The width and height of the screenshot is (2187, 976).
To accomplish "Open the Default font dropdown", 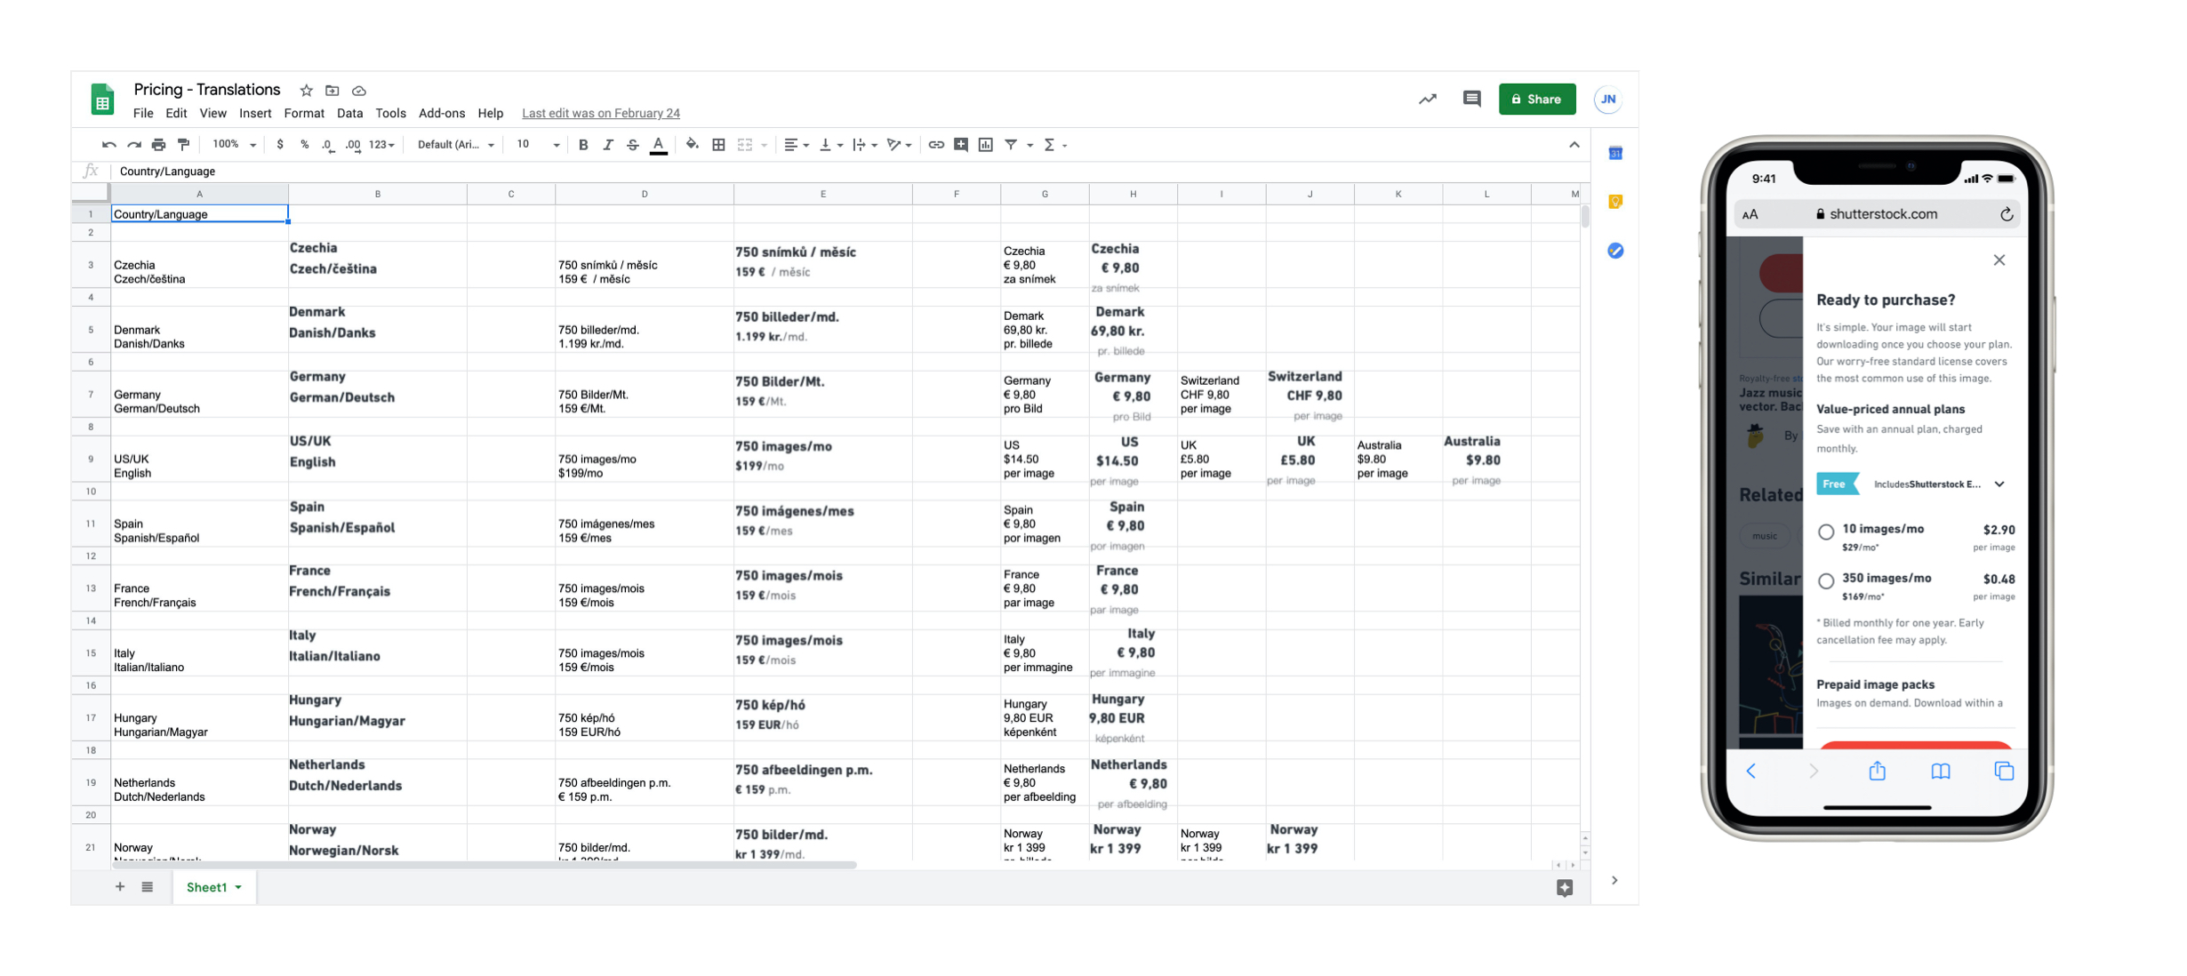I will [x=455, y=145].
